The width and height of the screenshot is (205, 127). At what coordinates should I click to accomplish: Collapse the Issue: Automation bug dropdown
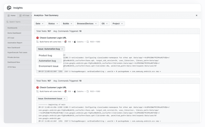(50, 49)
